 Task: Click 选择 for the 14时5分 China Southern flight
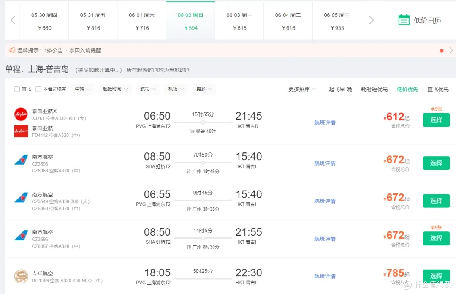pyautogui.click(x=436, y=238)
